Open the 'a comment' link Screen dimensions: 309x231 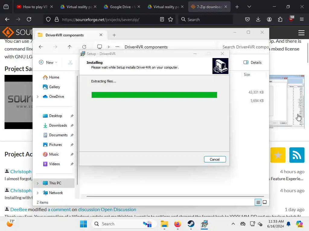point(59,210)
